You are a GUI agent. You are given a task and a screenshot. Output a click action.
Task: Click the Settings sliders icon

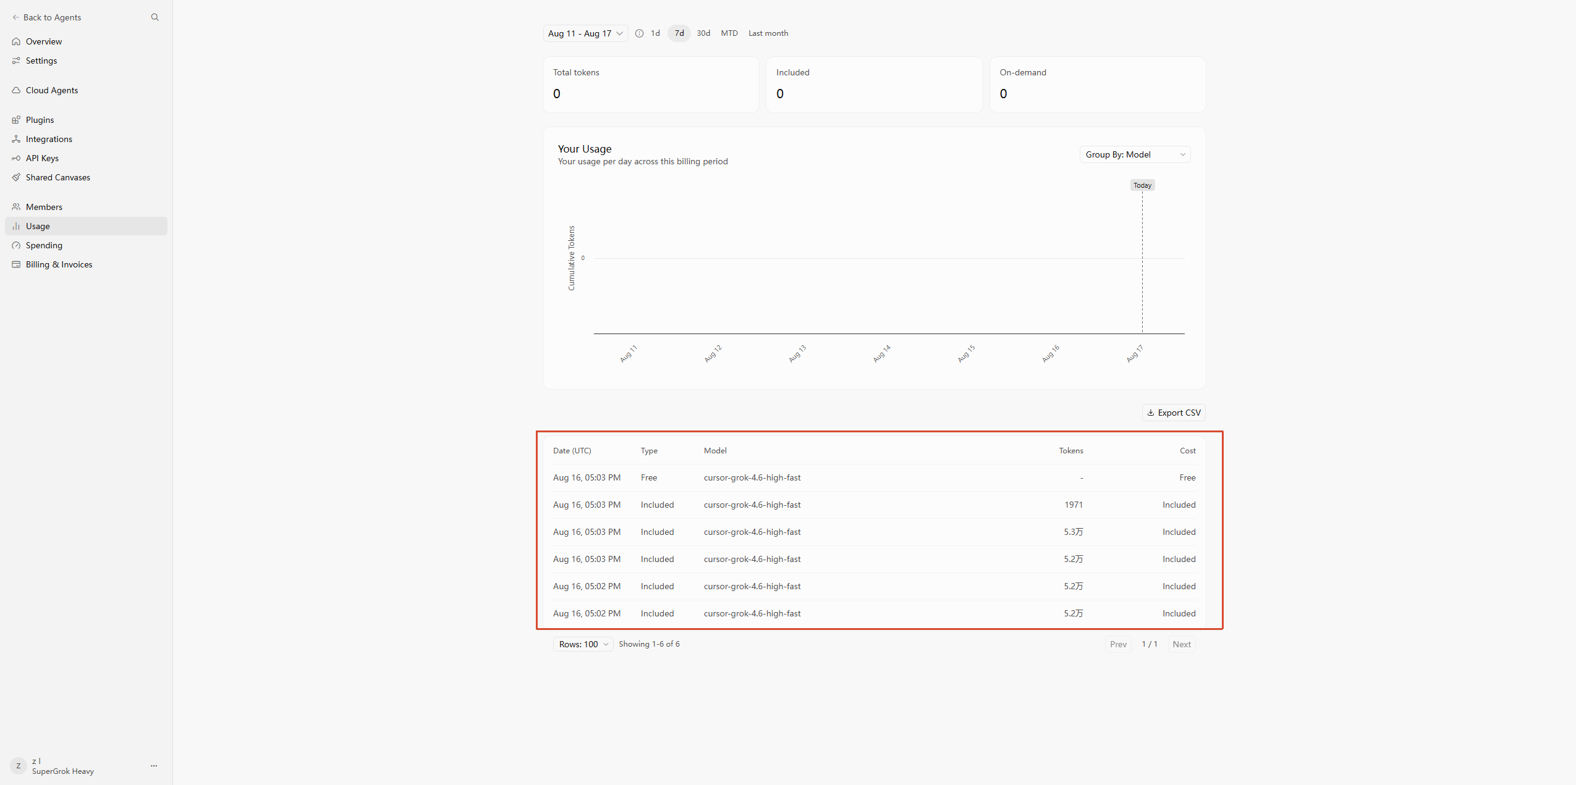(x=16, y=61)
